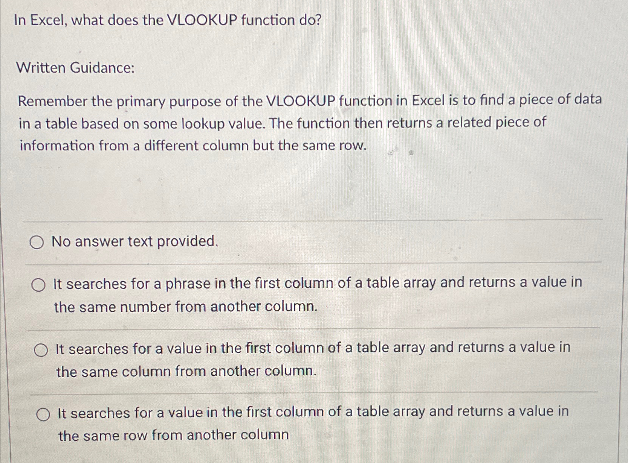
Task: Select the answer about same row from another column
Action: [44, 414]
